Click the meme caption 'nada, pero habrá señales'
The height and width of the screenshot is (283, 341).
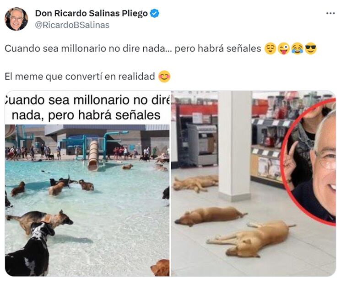(x=86, y=115)
